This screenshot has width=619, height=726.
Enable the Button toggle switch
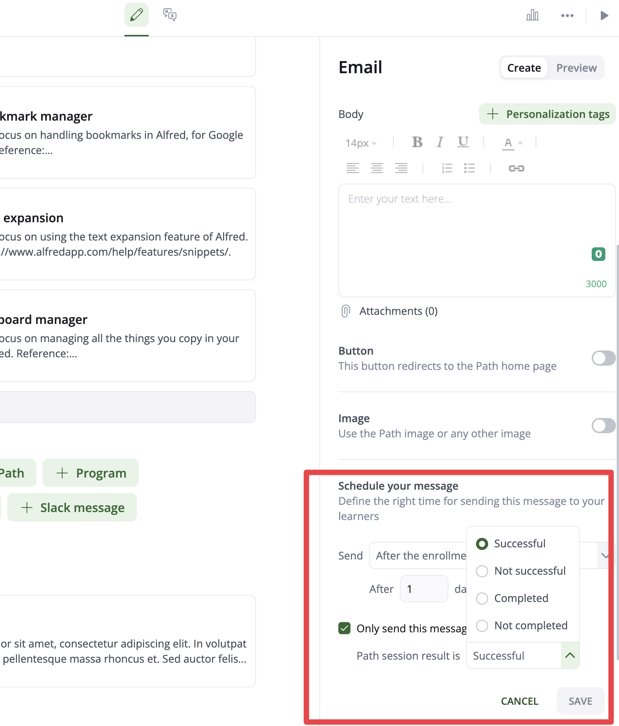(603, 358)
